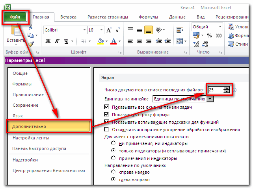253x189 pixels.
Task: Select 'слева направо' direction
Action: [x=113, y=179]
